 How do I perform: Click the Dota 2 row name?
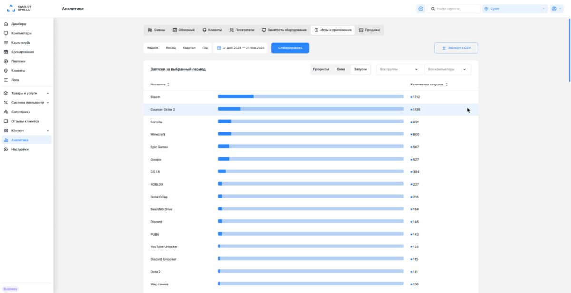point(155,272)
